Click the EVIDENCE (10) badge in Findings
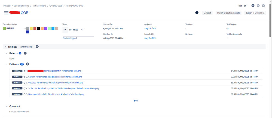Image resolution: width=272 pixels, height=118 pixels. (26, 47)
